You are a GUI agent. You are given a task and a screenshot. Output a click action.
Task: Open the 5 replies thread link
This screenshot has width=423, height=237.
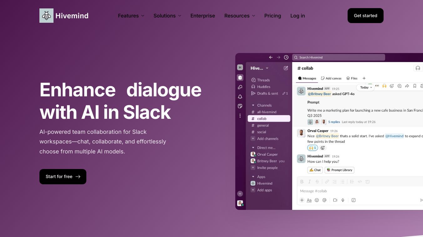coord(334,122)
